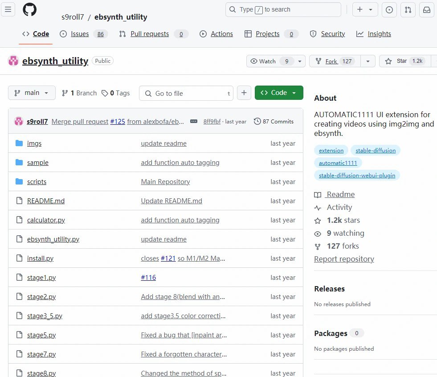View the 1 Branch list
Image resolution: width=437 pixels, height=377 pixels.
[x=79, y=93]
